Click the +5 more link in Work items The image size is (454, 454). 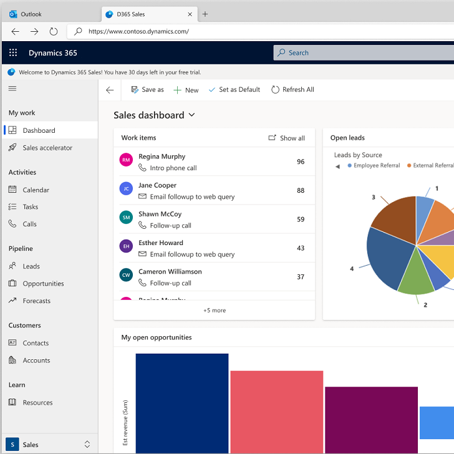coord(215,311)
